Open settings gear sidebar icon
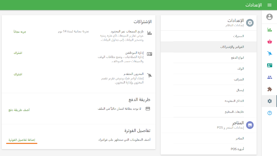 tap(270, 101)
